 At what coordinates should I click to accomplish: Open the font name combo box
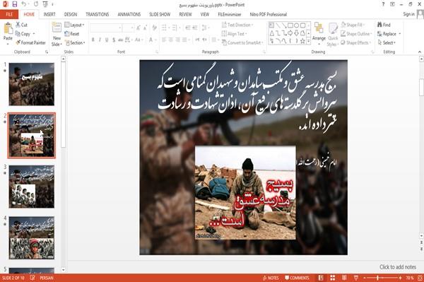106,28
